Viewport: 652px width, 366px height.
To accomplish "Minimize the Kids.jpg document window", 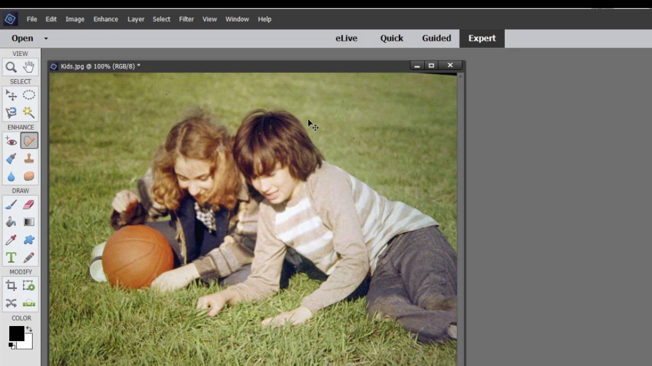I will (x=417, y=66).
